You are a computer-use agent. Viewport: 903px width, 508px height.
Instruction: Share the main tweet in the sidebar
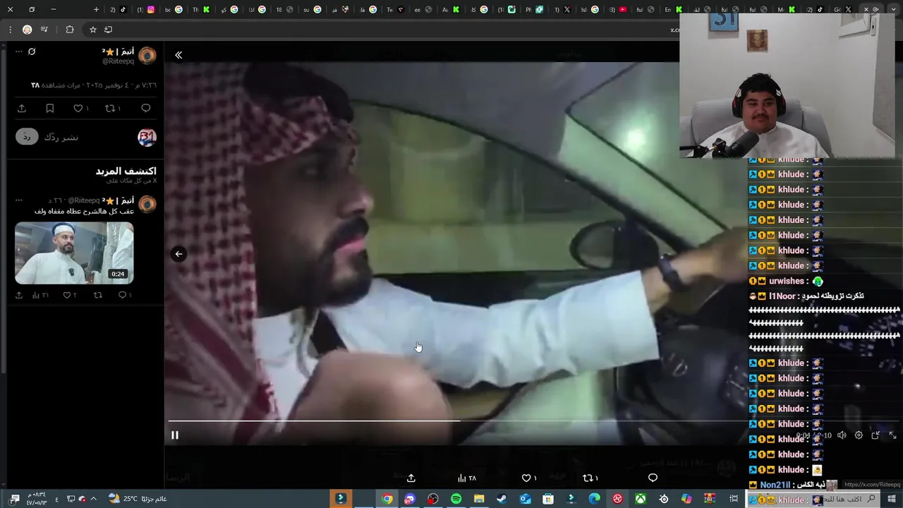point(22,108)
